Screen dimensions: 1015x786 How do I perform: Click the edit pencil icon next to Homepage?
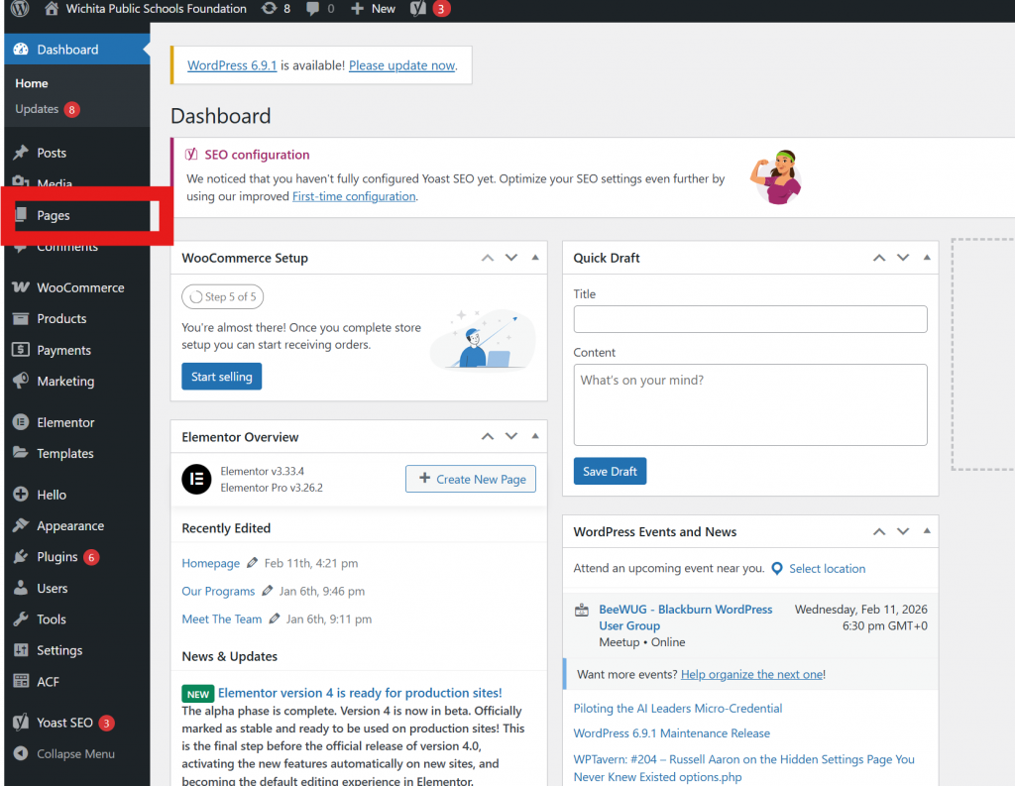252,563
